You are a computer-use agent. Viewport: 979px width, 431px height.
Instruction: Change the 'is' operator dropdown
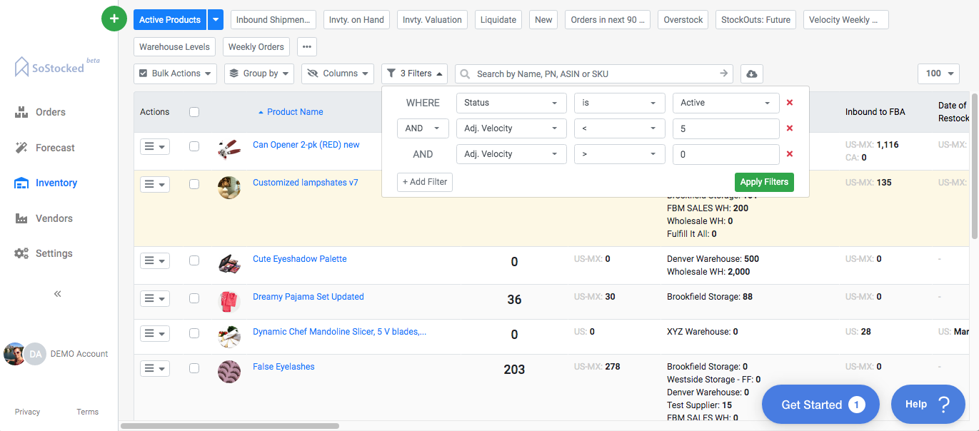click(619, 103)
